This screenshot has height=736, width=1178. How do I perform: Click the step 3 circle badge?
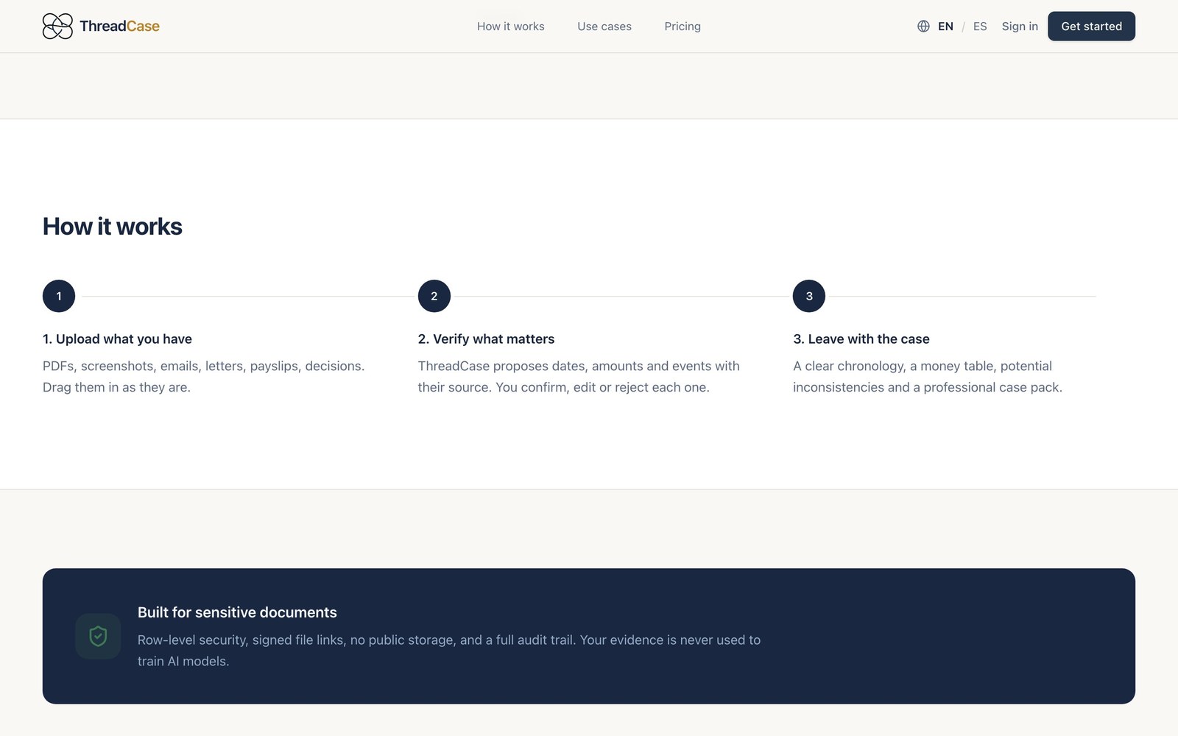coord(809,296)
